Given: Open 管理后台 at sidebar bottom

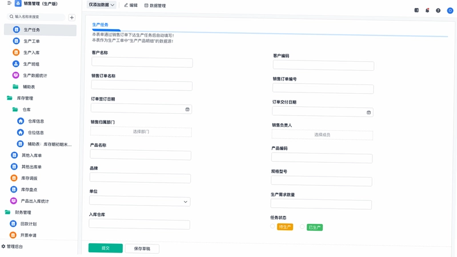Looking at the screenshot, I should click(12, 247).
